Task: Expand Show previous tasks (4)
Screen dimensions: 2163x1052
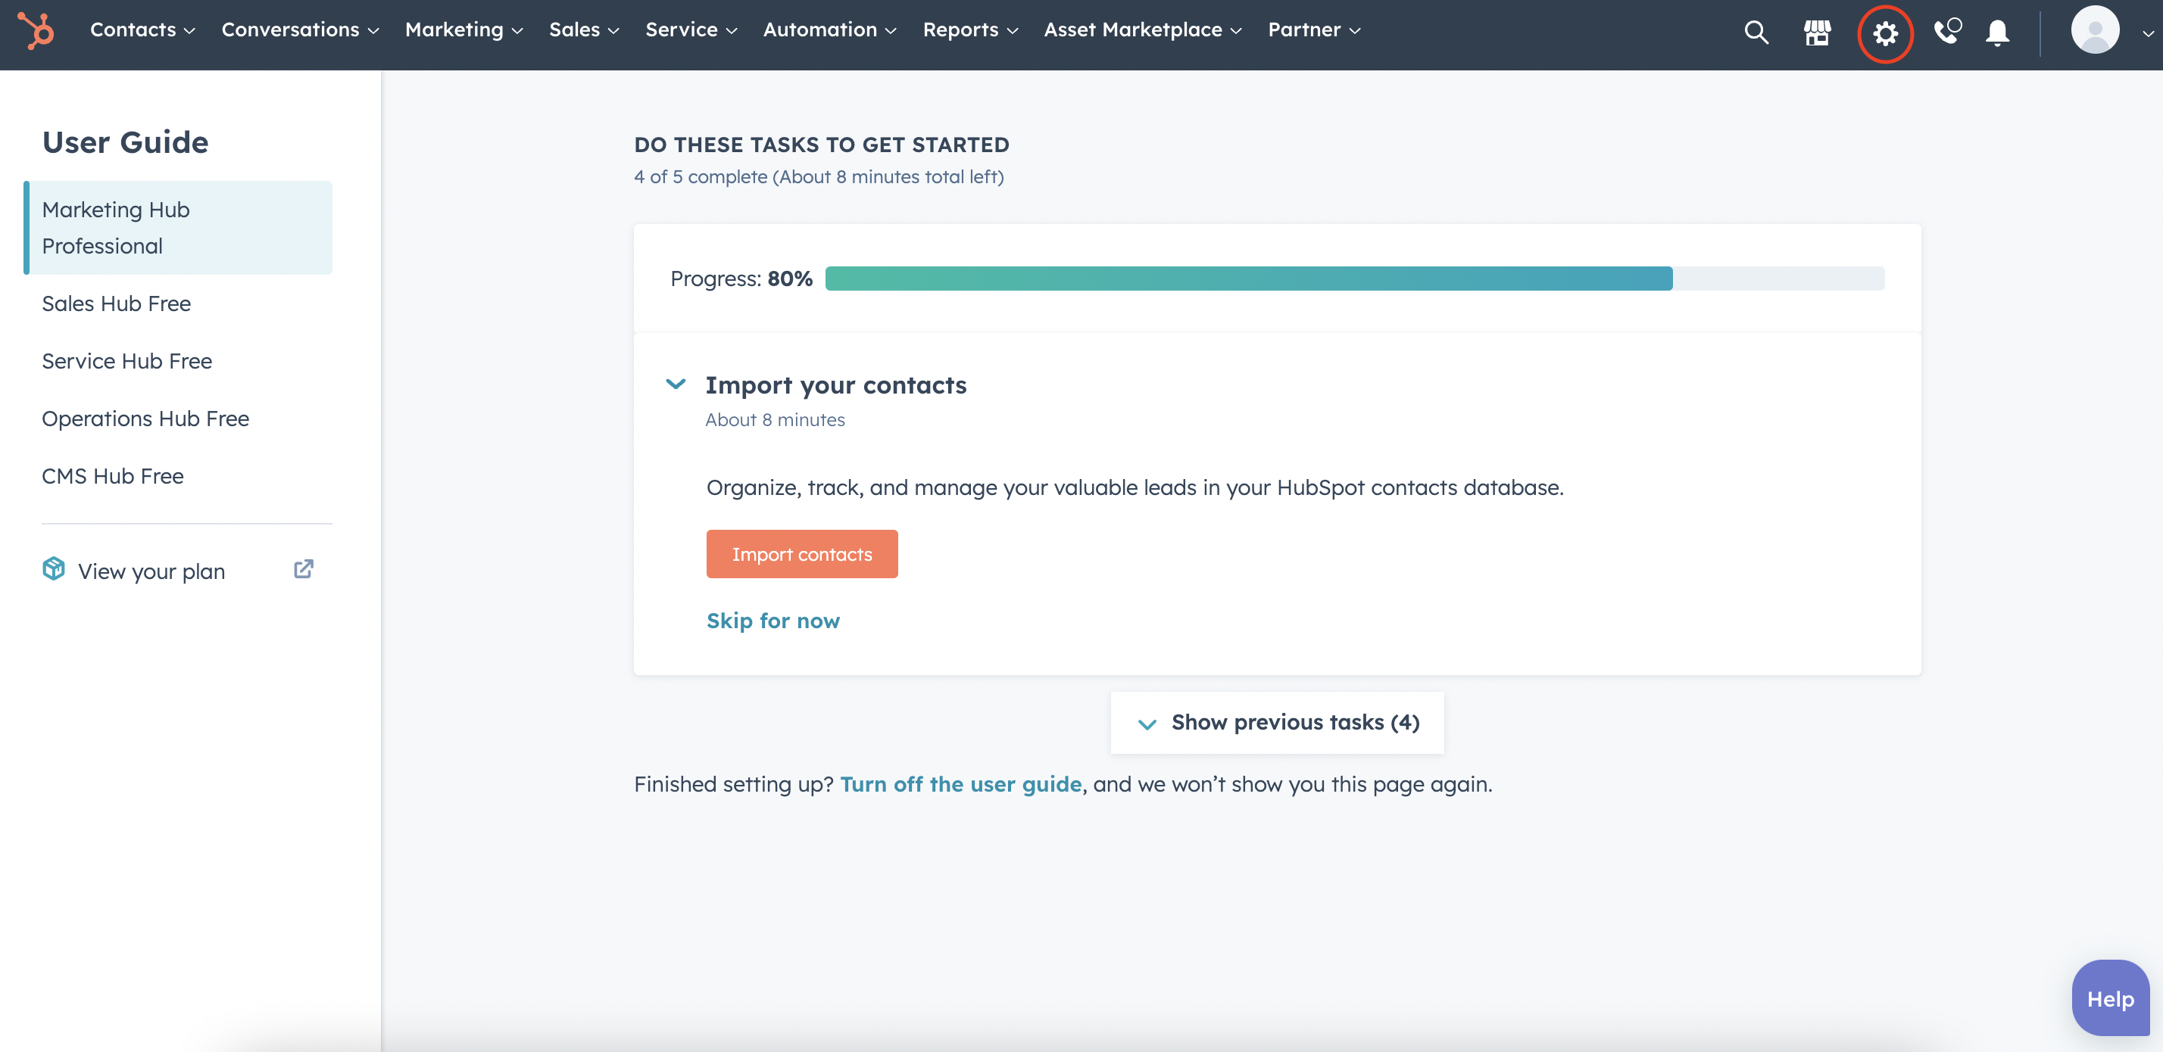Action: (1277, 722)
